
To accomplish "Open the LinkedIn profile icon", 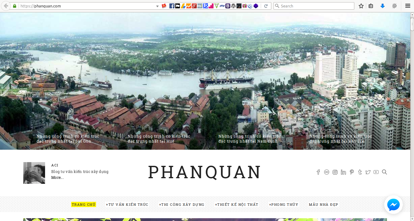I will tap(343, 172).
